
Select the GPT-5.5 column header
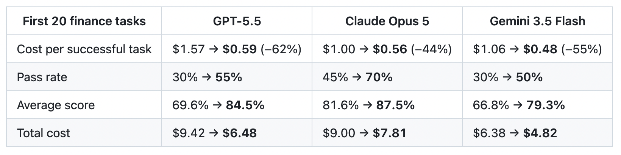click(x=237, y=21)
